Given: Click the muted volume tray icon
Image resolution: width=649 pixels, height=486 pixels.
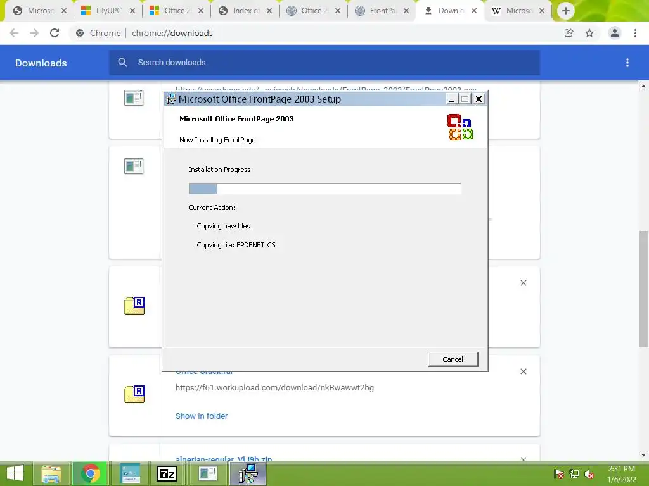Looking at the screenshot, I should click(589, 474).
